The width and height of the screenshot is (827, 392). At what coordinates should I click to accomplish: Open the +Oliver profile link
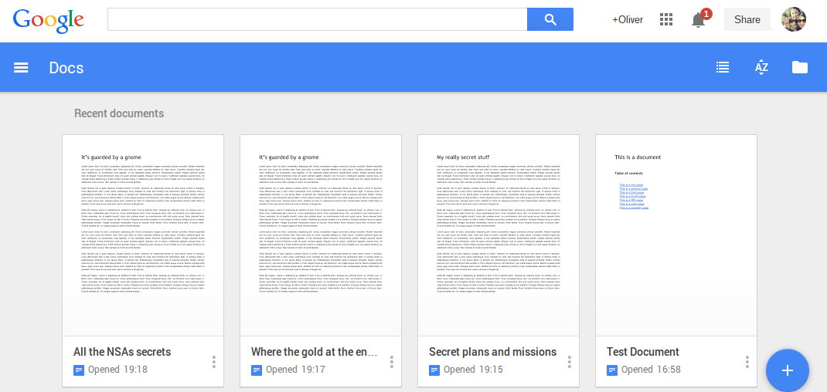[x=627, y=20]
